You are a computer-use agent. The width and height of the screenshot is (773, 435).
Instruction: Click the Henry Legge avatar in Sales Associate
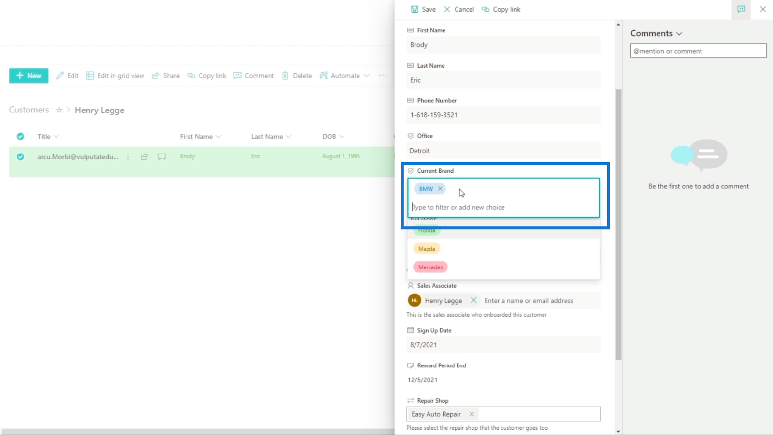[x=415, y=300]
